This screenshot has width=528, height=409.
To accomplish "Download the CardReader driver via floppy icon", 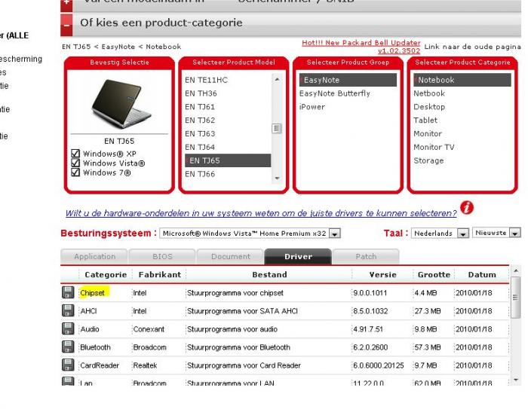I will coord(68,365).
